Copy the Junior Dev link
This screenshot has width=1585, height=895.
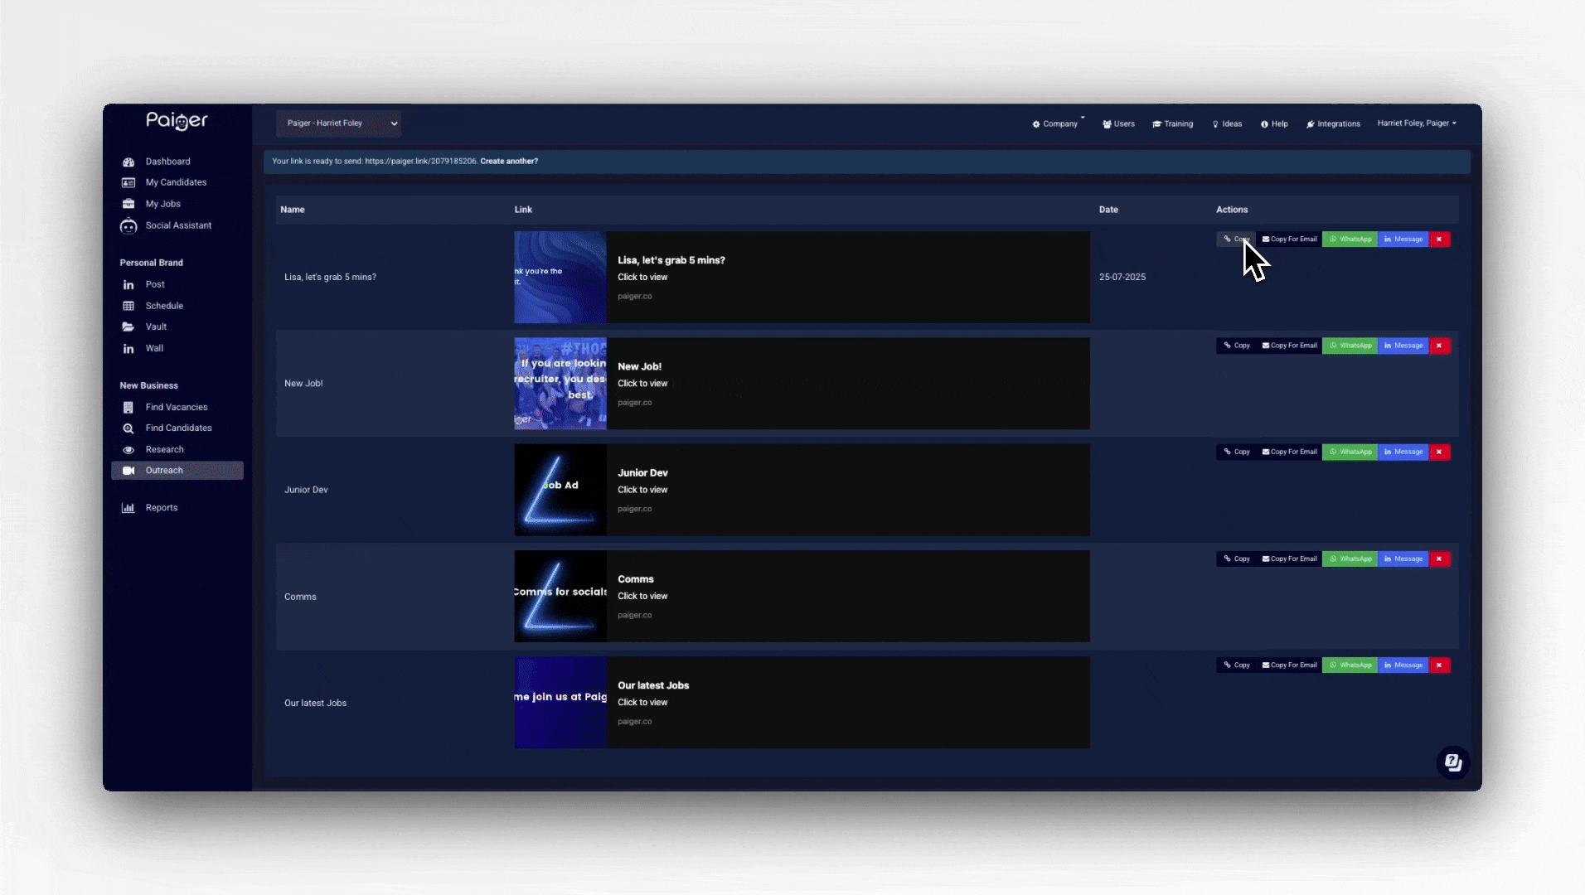(x=1236, y=452)
